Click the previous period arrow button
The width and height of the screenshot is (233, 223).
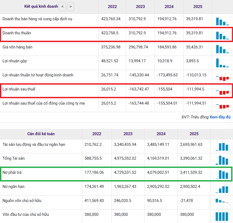pos(62,6)
